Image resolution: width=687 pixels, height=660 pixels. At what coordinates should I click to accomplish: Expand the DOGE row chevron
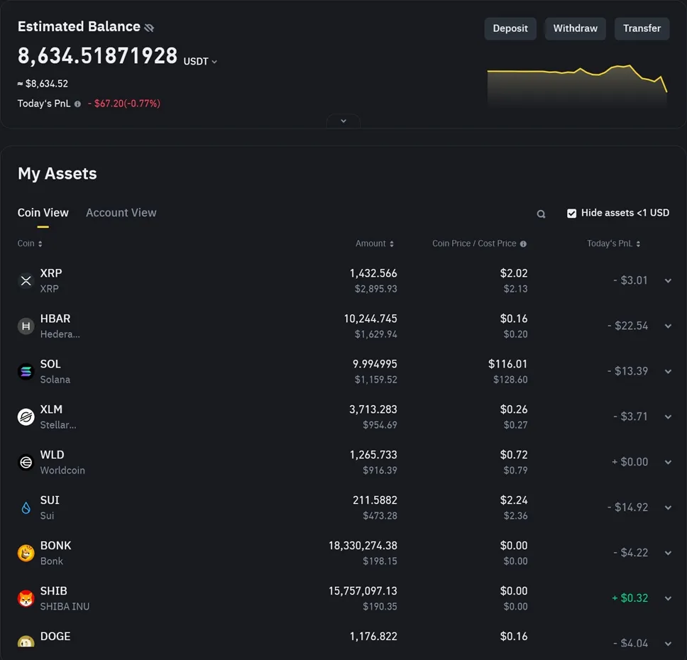pos(668,644)
